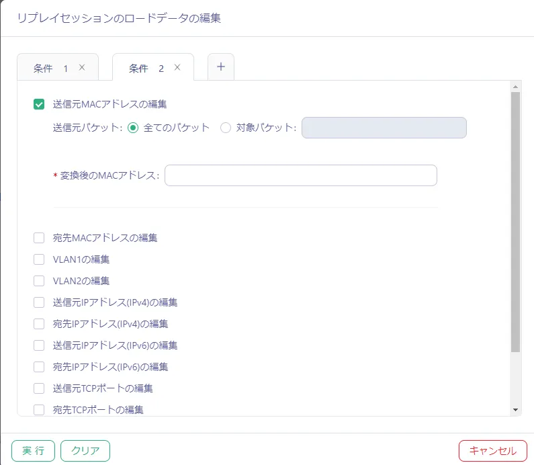Focus the 変換後のMACアドレス input field
The height and width of the screenshot is (465, 534).
(301, 175)
